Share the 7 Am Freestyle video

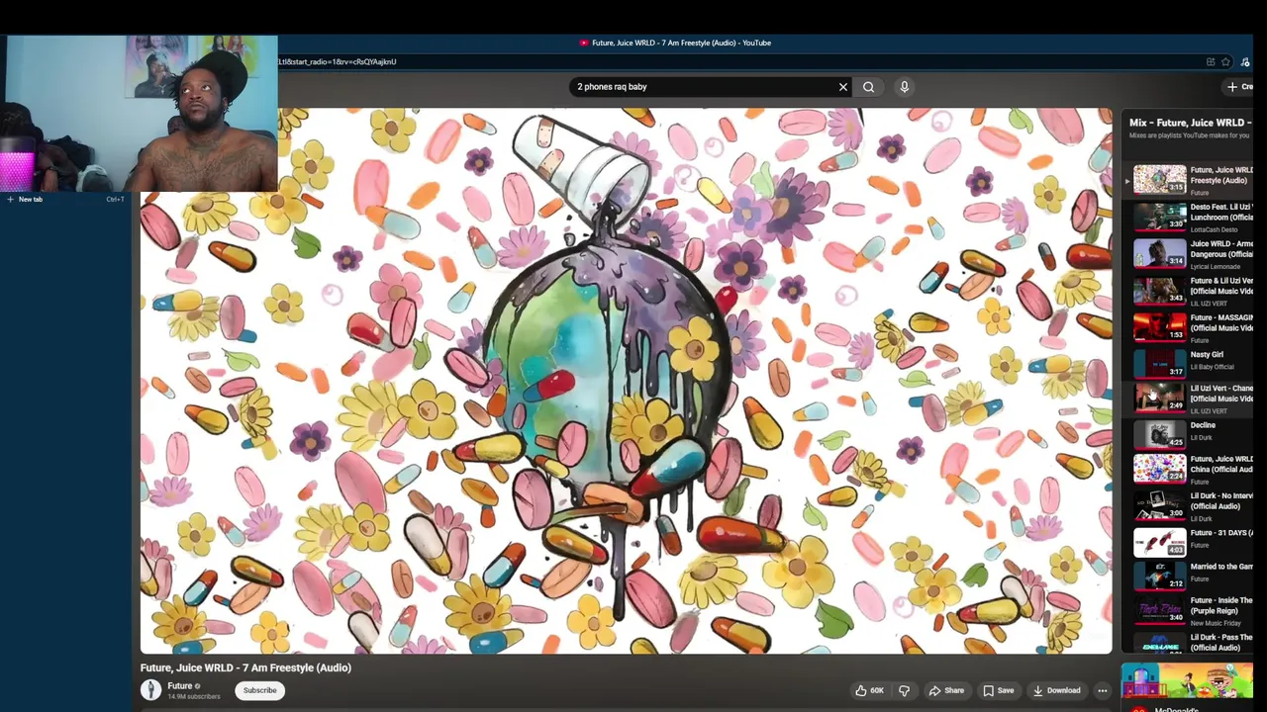tap(947, 690)
